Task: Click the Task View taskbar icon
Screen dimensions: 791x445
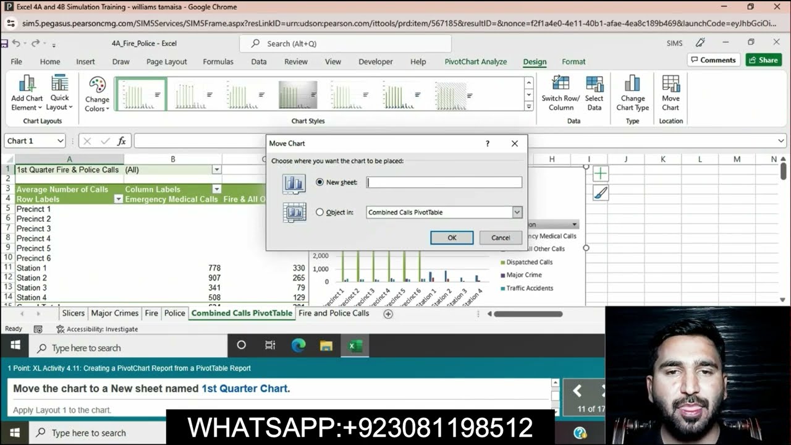Action: 270,345
